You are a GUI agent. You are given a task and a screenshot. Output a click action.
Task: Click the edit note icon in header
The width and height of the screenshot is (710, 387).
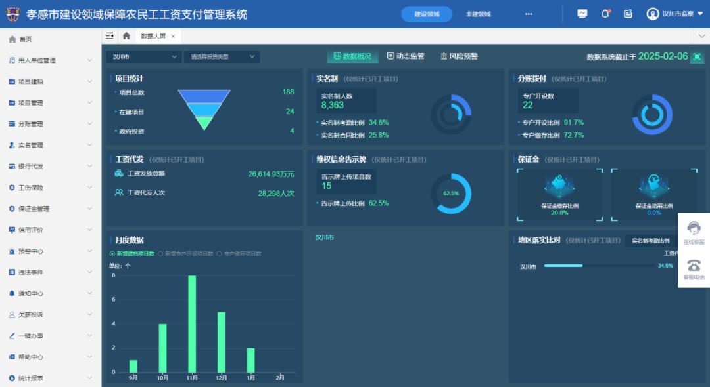628,14
